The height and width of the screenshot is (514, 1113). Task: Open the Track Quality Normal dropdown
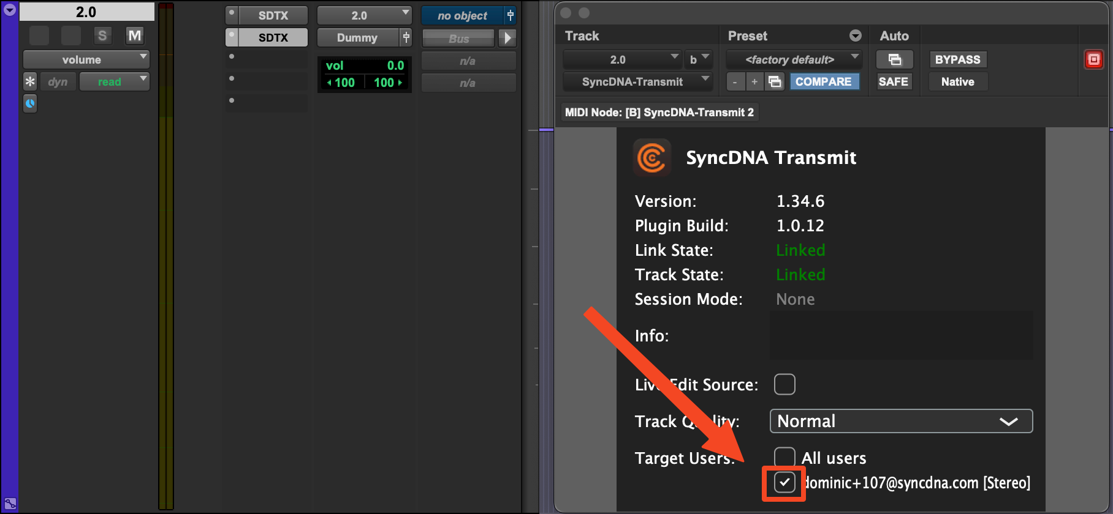900,421
